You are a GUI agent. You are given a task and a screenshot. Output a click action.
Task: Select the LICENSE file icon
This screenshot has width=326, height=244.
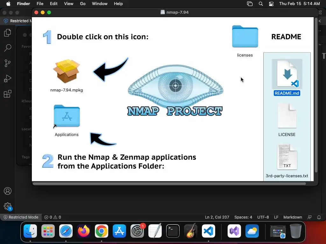pyautogui.click(x=287, y=116)
